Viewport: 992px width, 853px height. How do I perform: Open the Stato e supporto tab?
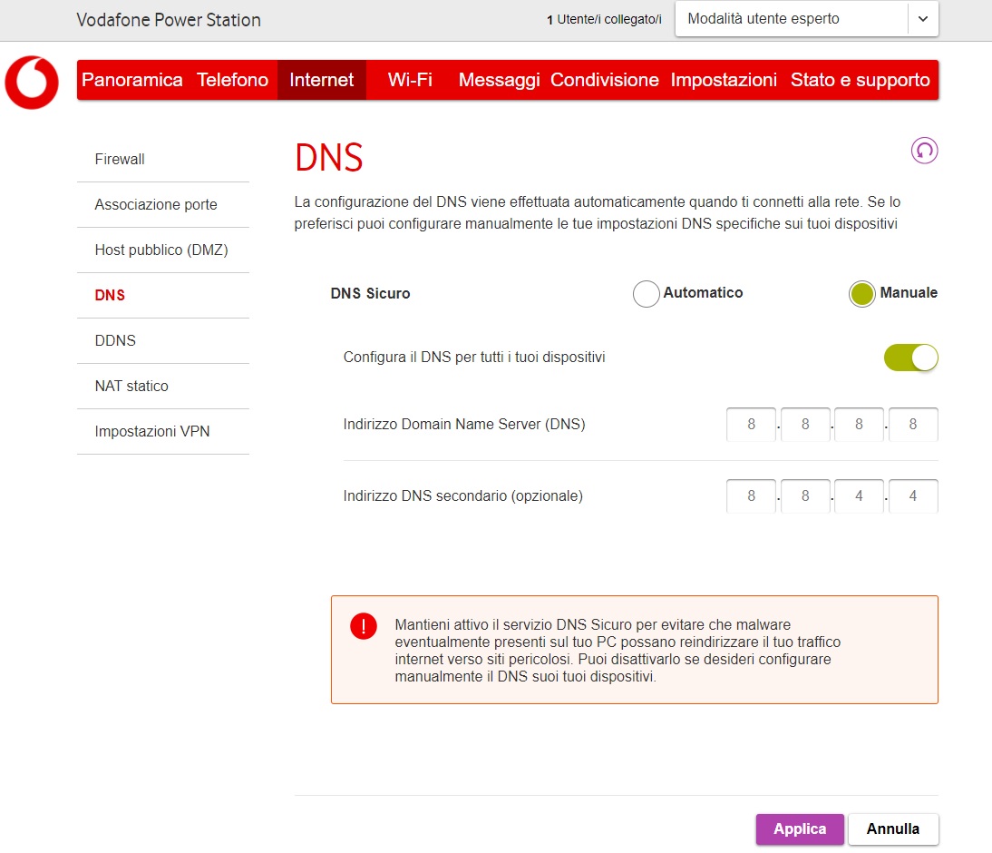(860, 80)
